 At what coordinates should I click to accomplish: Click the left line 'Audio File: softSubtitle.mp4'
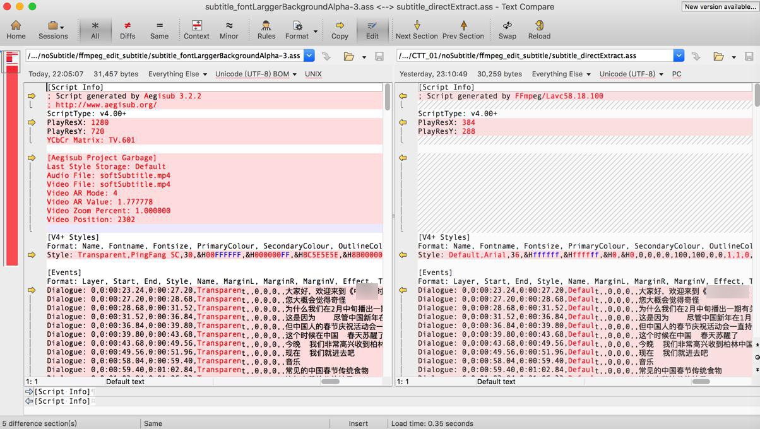(x=109, y=175)
